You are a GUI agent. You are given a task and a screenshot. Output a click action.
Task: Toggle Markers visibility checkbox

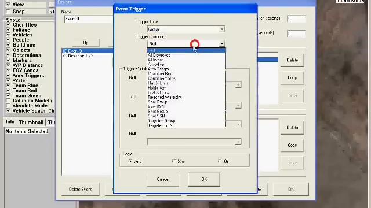point(8,60)
